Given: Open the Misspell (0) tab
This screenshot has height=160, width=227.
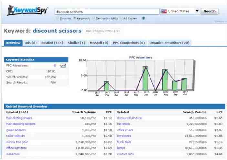Looking at the screenshot, I should [x=99, y=43].
